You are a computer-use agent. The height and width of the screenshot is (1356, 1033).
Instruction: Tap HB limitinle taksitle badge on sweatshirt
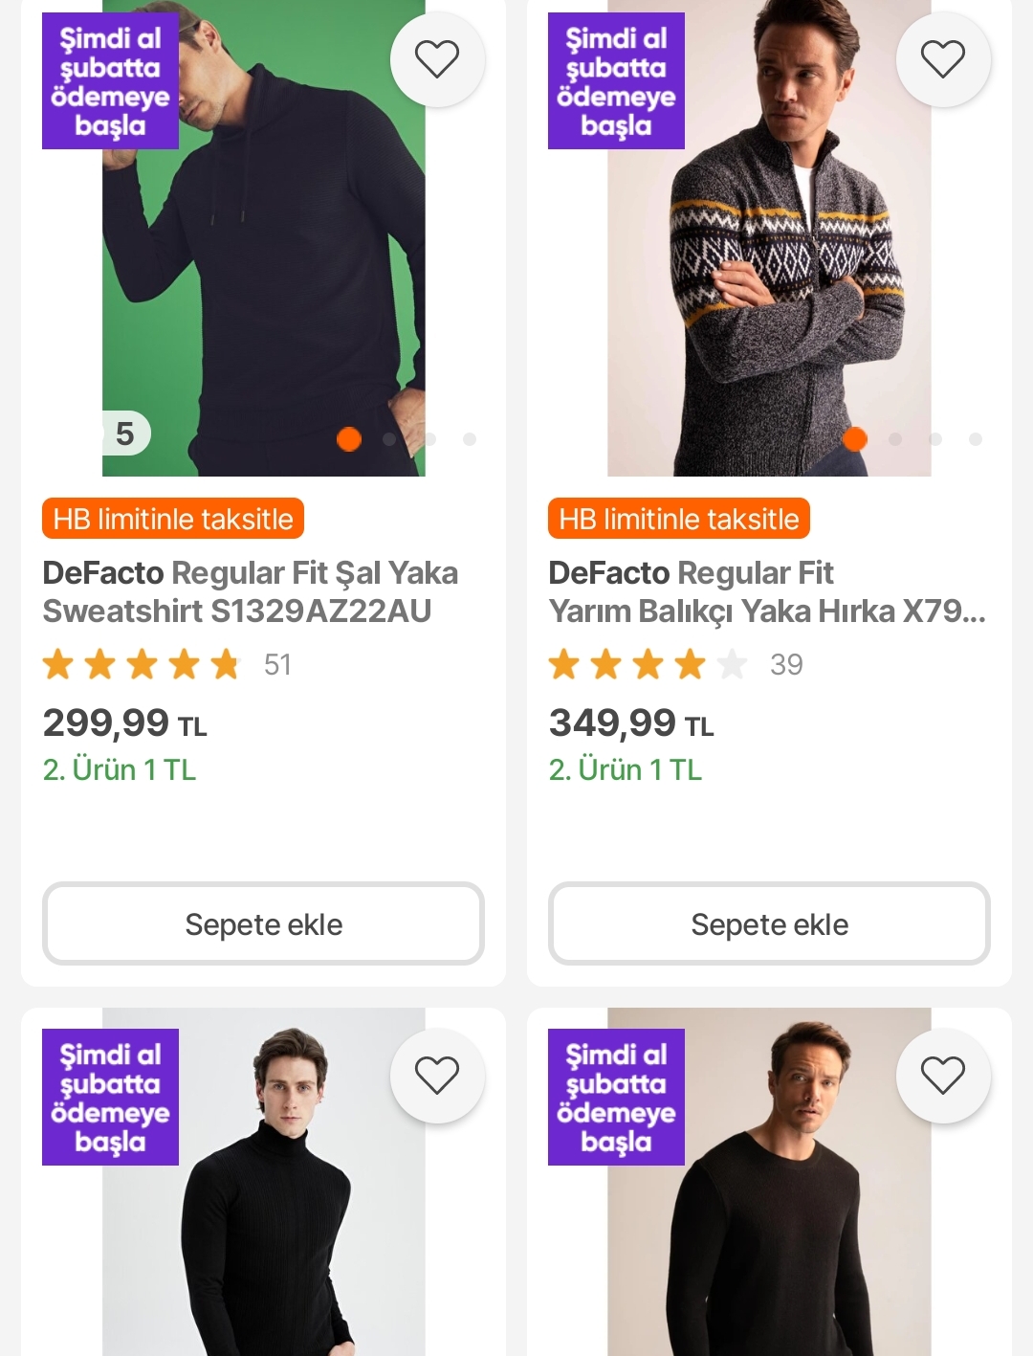coord(173,519)
